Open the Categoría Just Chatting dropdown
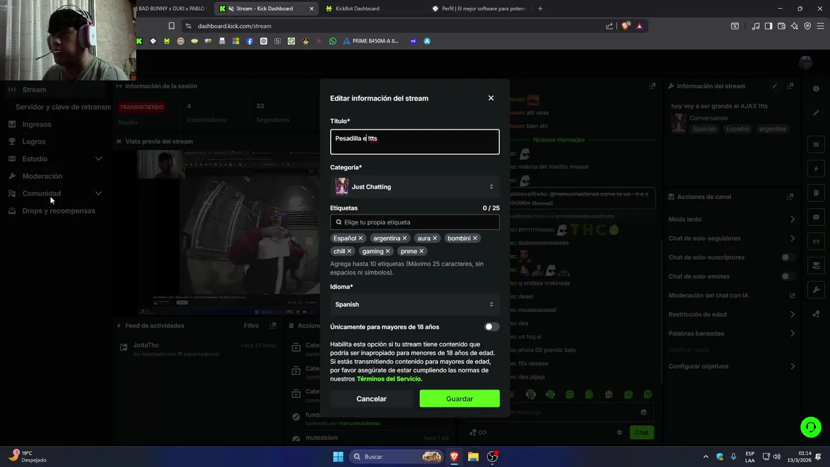Screen dimensions: 830x467 tap(415, 187)
